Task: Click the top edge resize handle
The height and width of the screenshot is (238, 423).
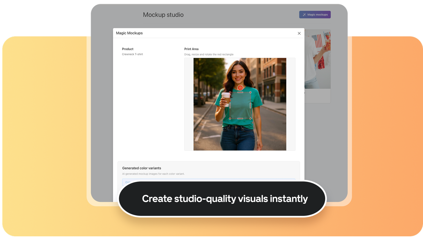Action: coord(240,92)
